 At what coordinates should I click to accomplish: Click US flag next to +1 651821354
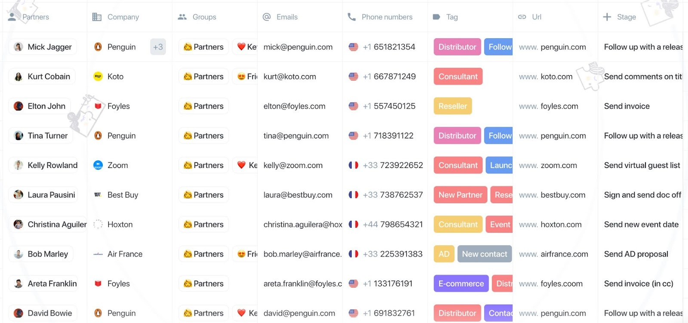coord(353,47)
